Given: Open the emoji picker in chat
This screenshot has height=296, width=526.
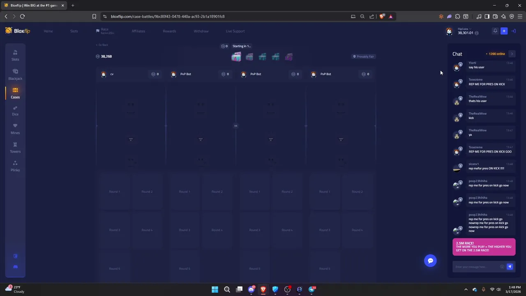Looking at the screenshot, I should [502, 267].
